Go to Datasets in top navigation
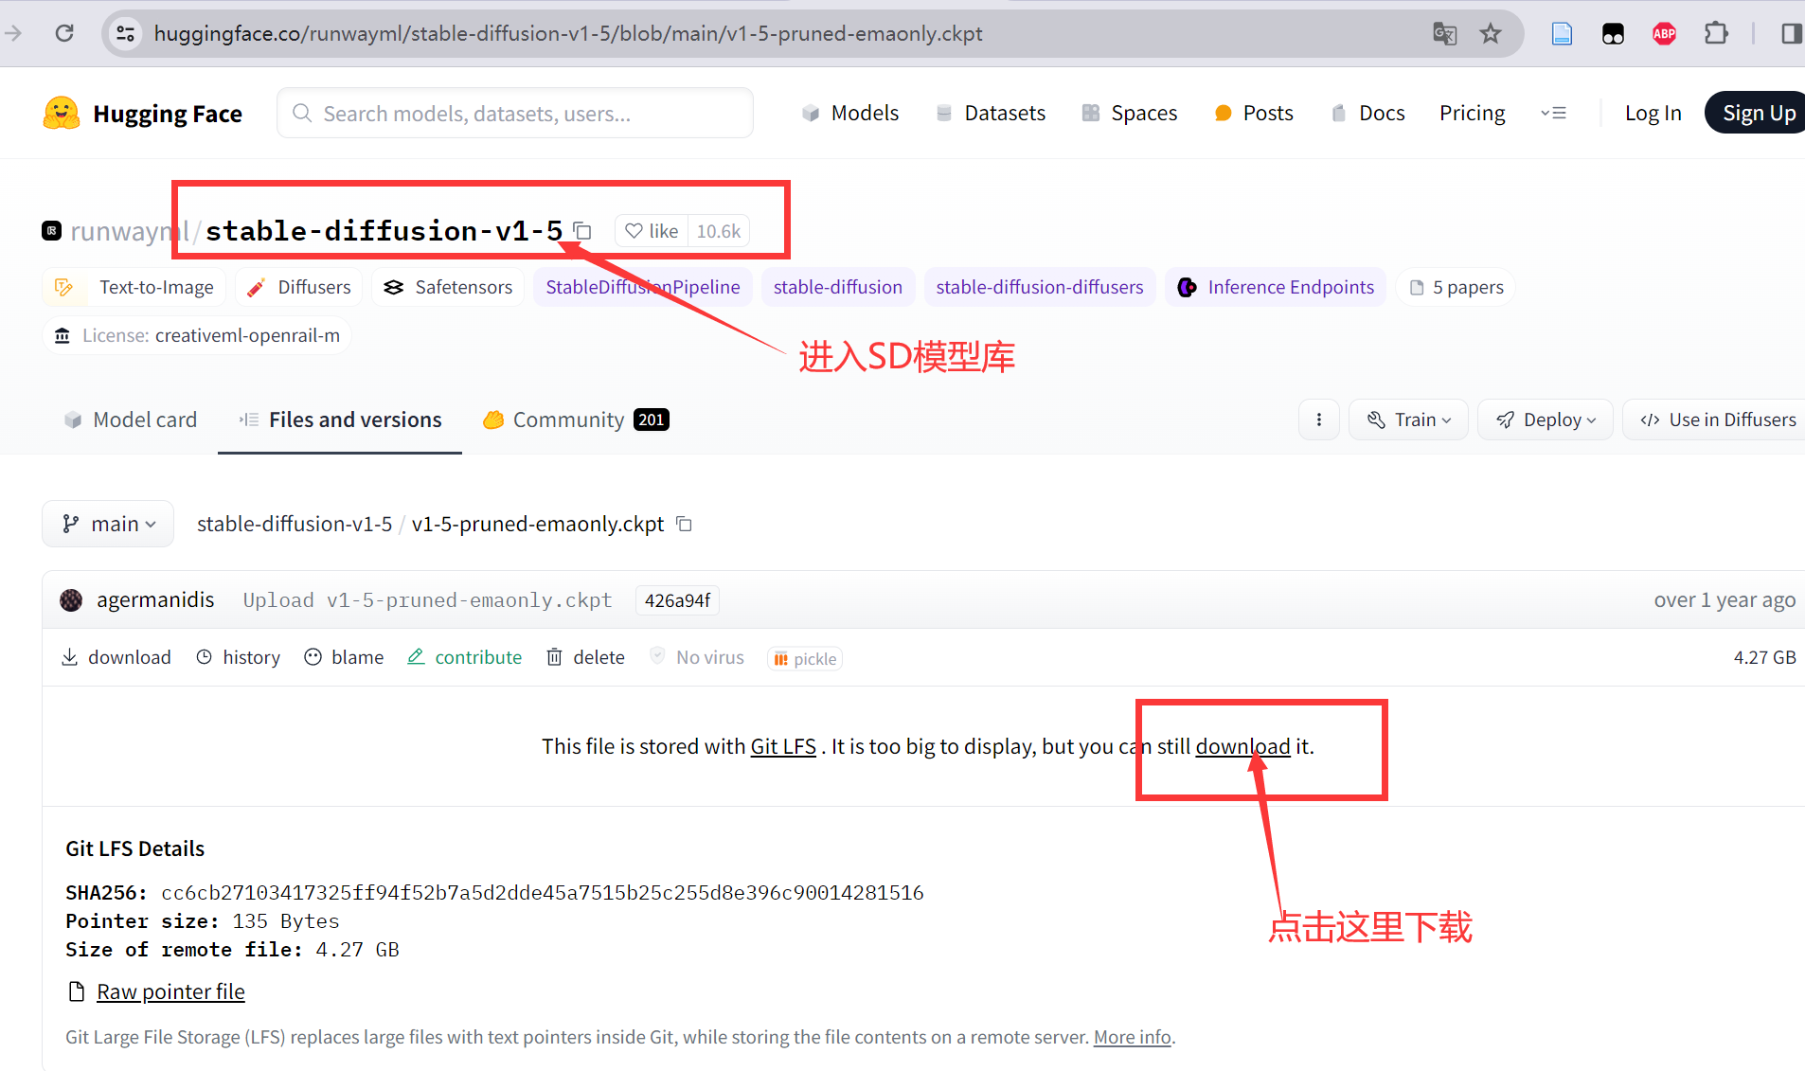The height and width of the screenshot is (1071, 1805). click(991, 114)
